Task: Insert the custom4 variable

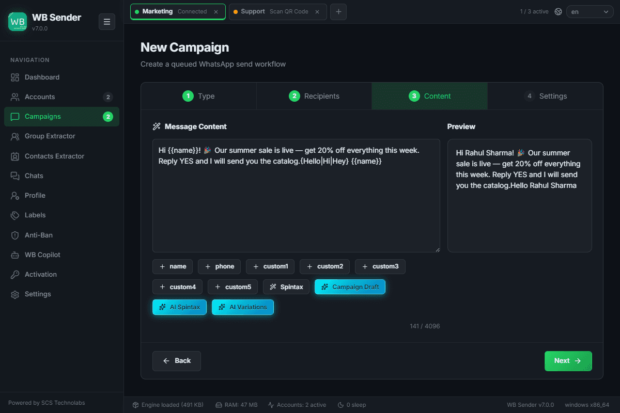Action: click(177, 287)
